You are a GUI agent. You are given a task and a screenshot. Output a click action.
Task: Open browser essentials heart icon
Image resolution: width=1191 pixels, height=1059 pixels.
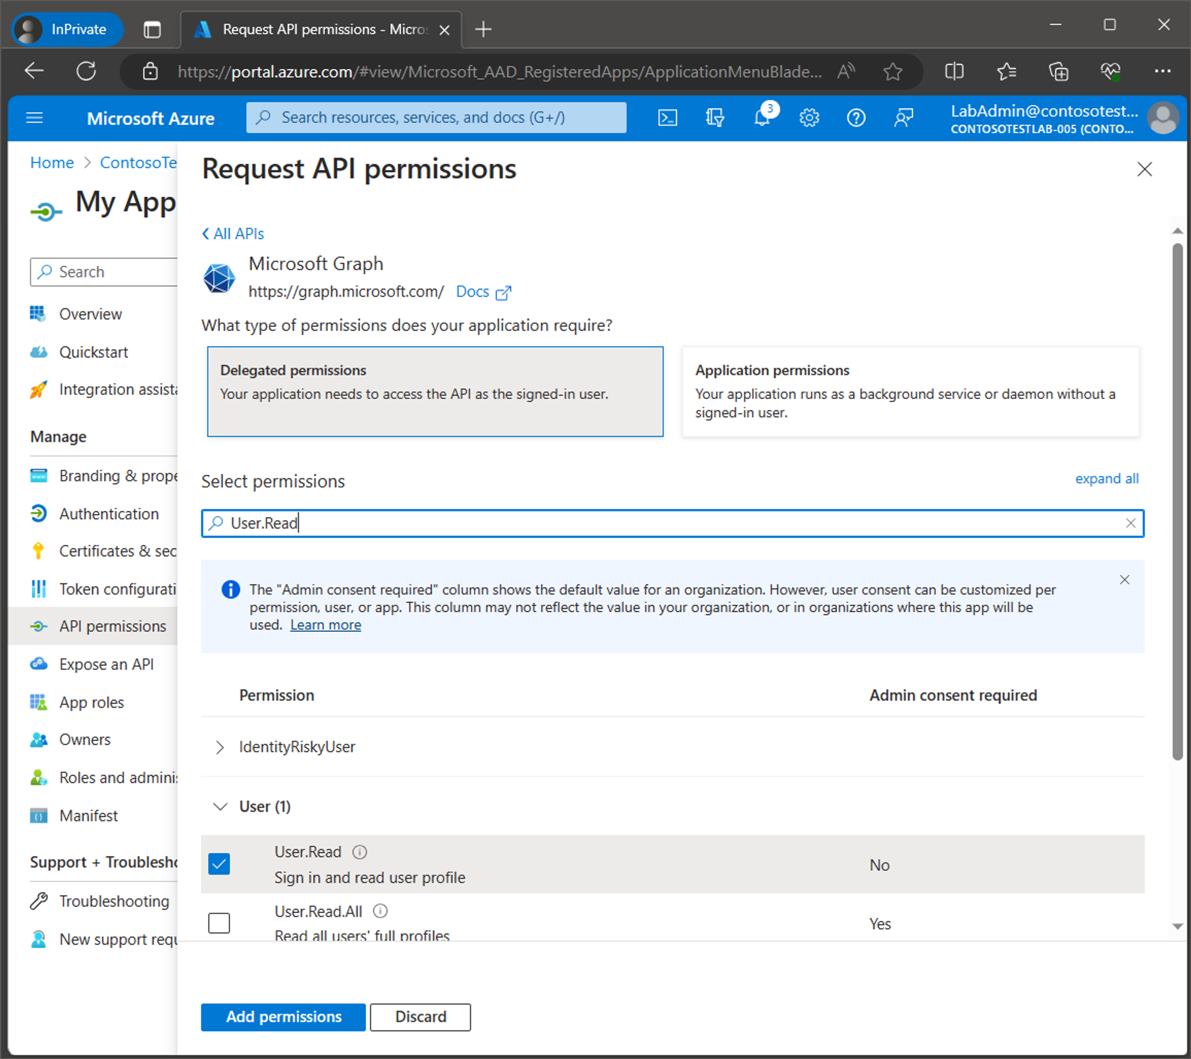[1111, 72]
